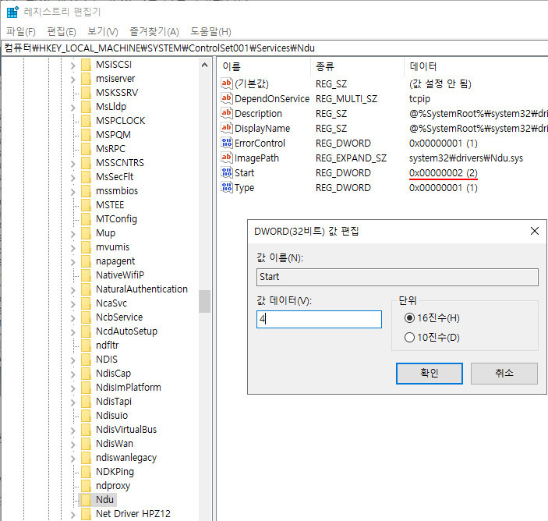The height and width of the screenshot is (521, 548).
Task: Select the NcdAutoSetup tree item
Action: (126, 331)
